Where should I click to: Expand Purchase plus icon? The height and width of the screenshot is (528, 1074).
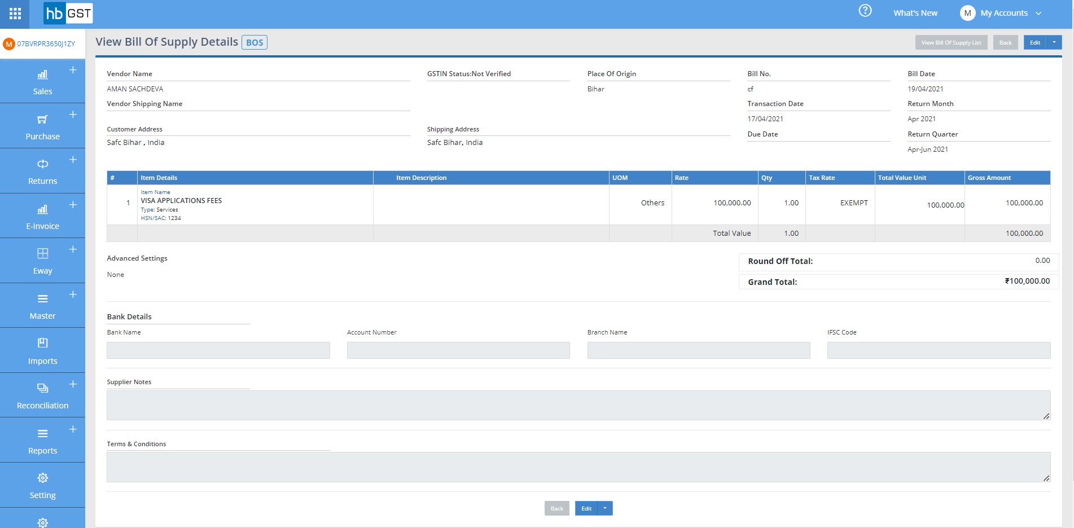[x=73, y=115]
